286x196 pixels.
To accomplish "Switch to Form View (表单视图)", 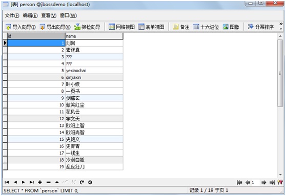I will (x=151, y=27).
